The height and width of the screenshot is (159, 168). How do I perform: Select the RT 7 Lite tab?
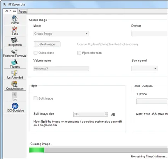pos(10,11)
